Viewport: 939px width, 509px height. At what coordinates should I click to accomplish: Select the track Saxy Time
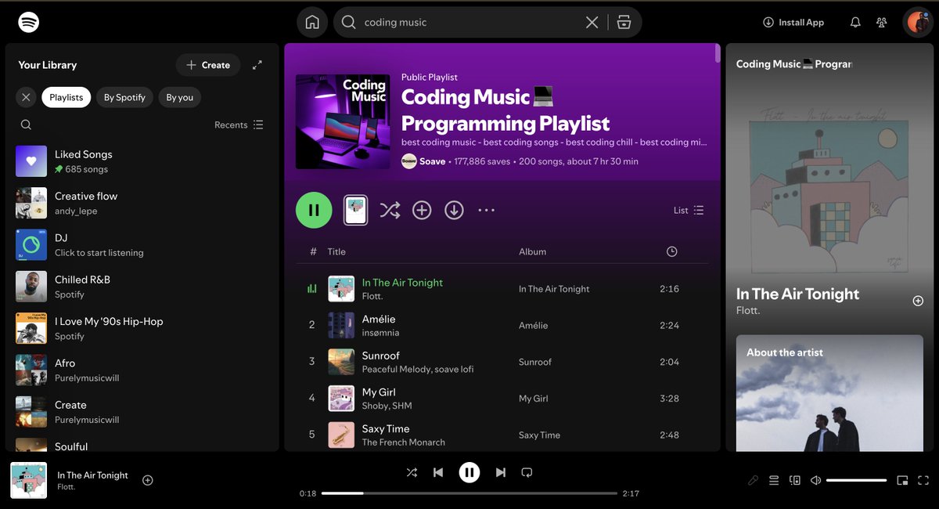(502, 435)
